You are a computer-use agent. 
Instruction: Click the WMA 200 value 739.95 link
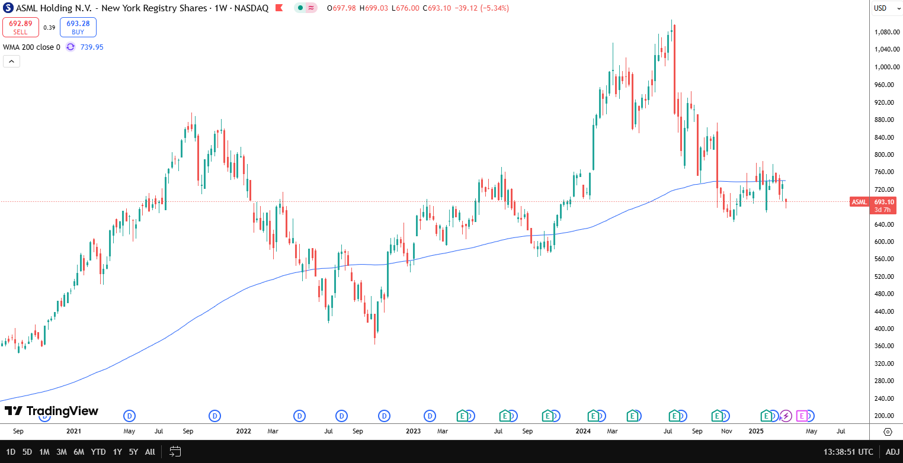(93, 47)
